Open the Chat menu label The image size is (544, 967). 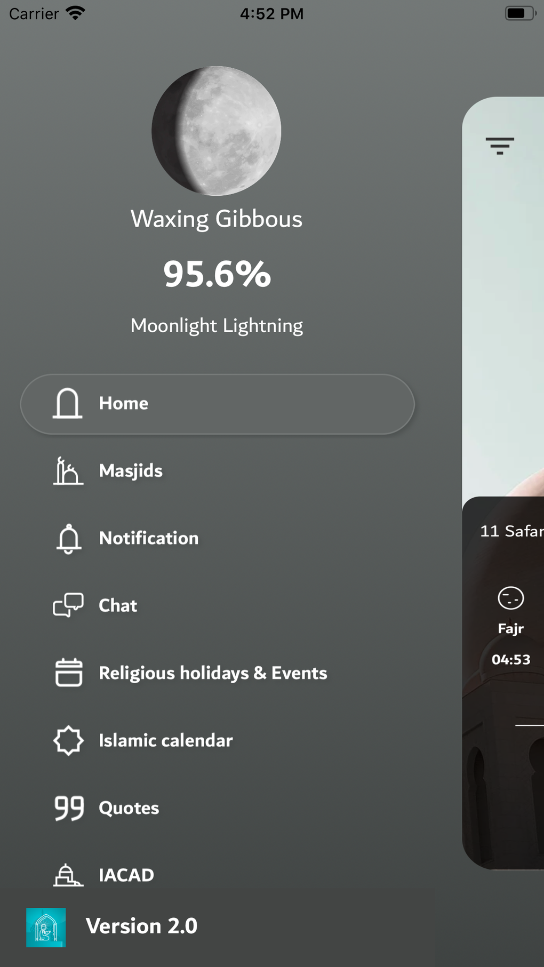[x=118, y=605]
